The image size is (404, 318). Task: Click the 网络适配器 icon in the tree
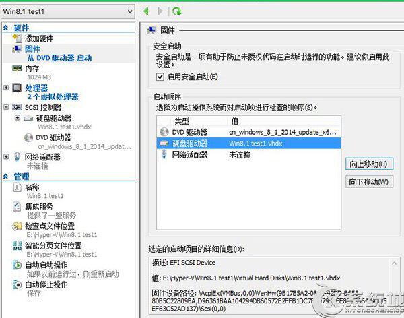pos(17,157)
